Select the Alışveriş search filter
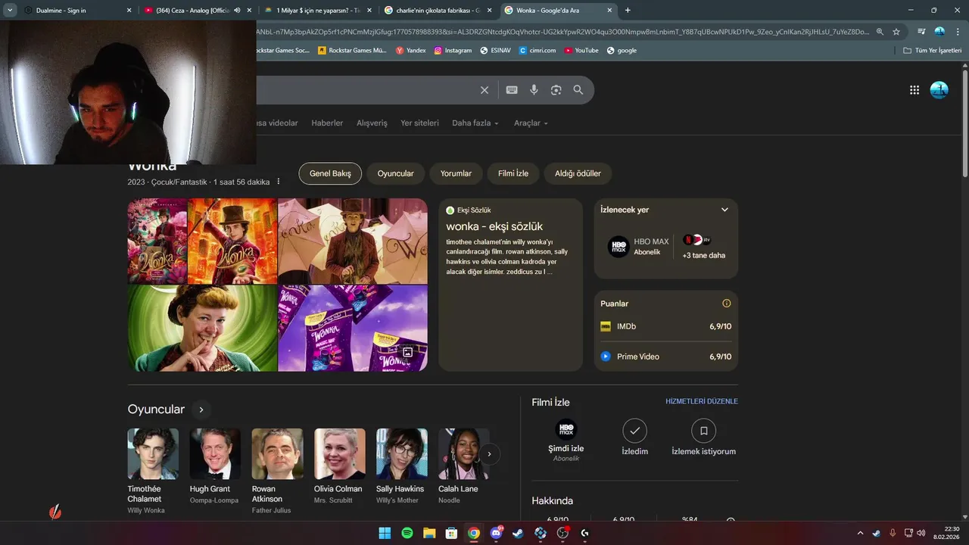 click(372, 123)
